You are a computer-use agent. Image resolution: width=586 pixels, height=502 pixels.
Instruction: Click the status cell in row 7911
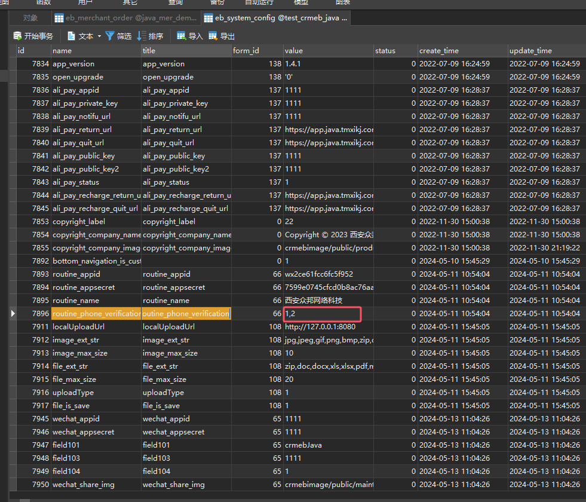coord(395,327)
